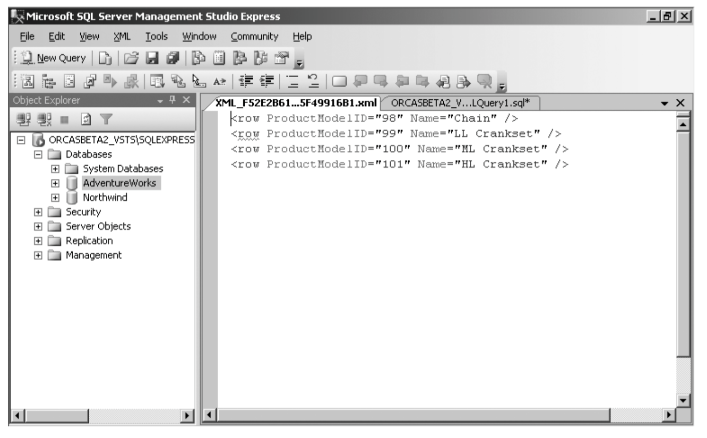Image resolution: width=707 pixels, height=438 pixels.
Task: Click the funnel Filter icon in Object Explorer
Action: (106, 119)
